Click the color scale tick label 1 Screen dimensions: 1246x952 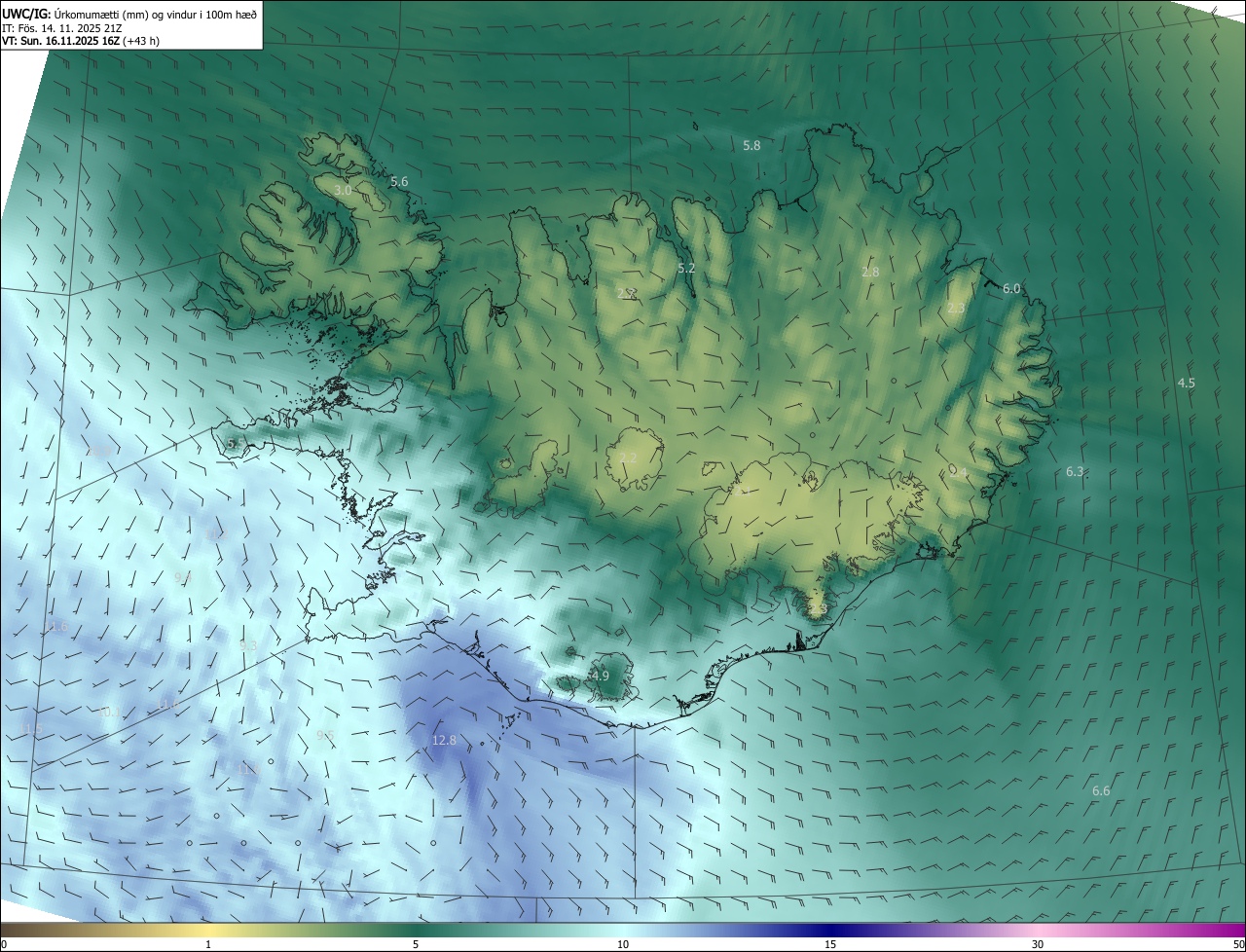tap(208, 944)
